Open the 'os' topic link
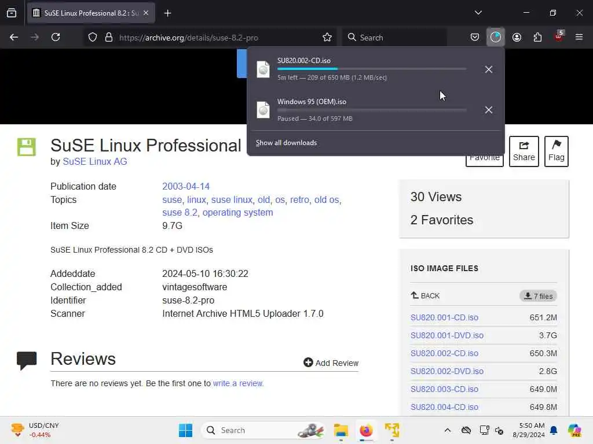The height and width of the screenshot is (444, 593). tap(280, 199)
